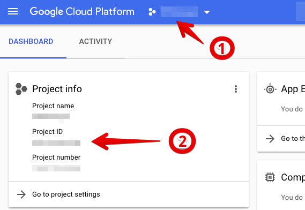This screenshot has width=305, height=210.
Task: Open the App Engine card title
Action: [293, 89]
